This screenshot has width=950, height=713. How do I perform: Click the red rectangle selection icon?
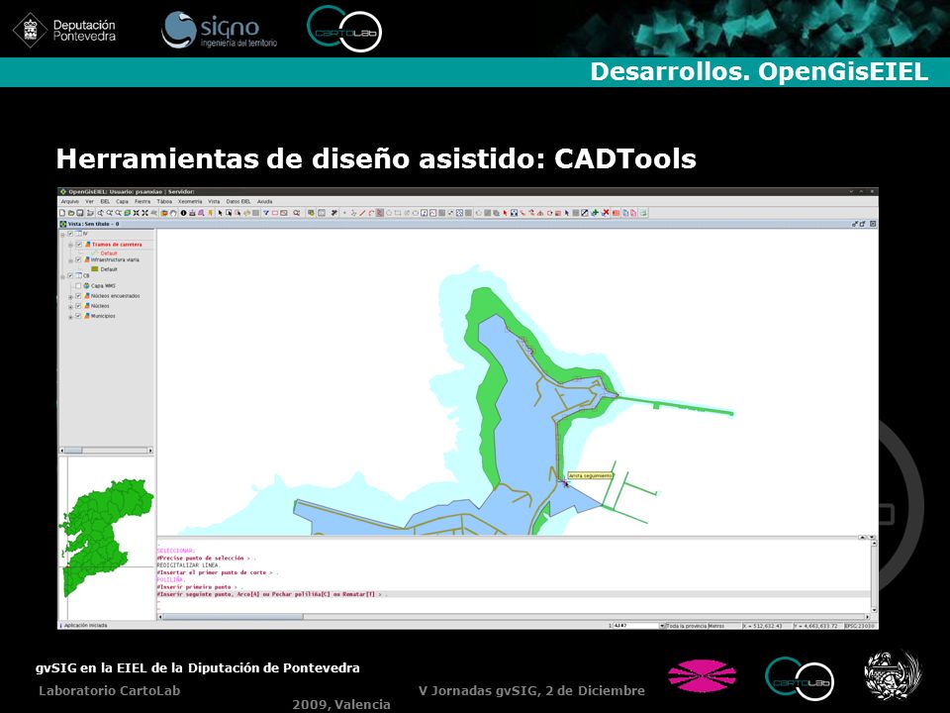tap(274, 213)
